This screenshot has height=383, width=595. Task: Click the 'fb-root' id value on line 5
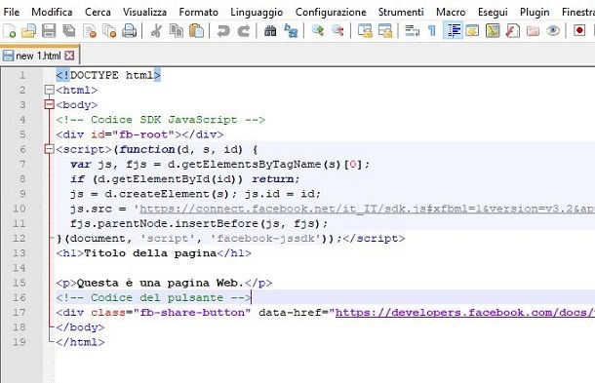[143, 134]
